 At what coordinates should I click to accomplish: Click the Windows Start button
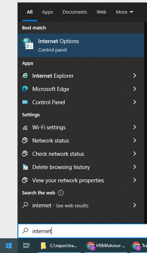tap(9, 246)
